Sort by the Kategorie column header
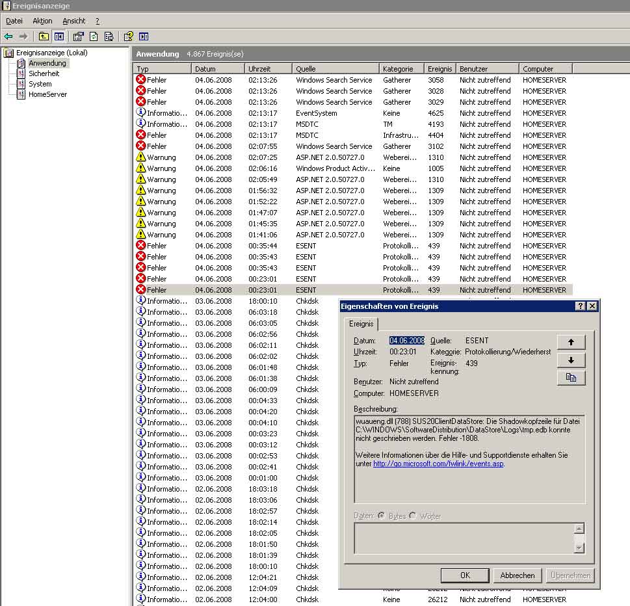 pos(401,69)
